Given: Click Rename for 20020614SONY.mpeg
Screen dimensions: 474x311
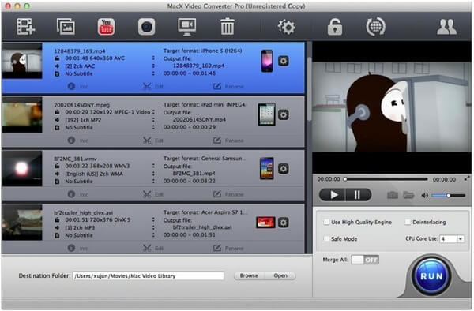Looking at the screenshot, I should 228,141.
